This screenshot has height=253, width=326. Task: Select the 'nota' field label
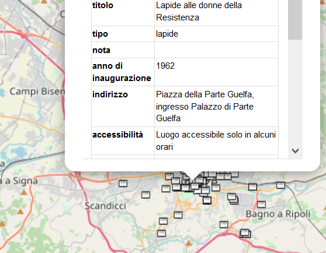coord(101,50)
